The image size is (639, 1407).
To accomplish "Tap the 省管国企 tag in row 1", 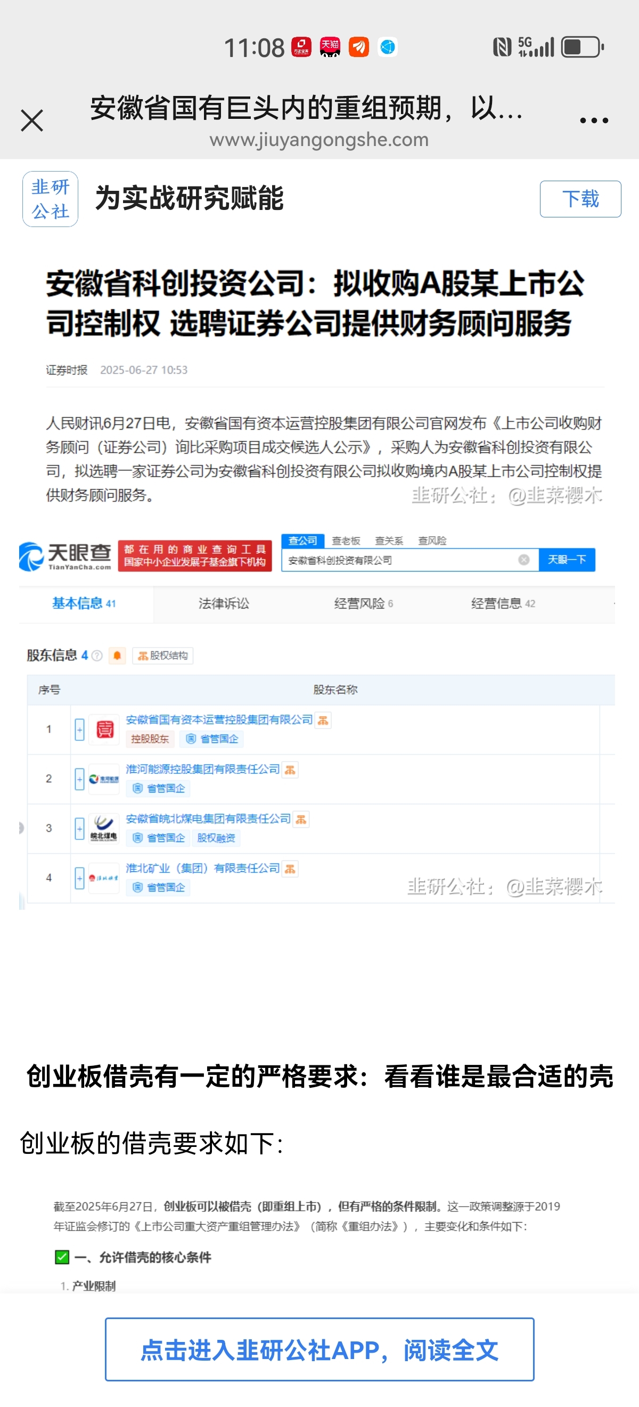I will click(x=212, y=739).
